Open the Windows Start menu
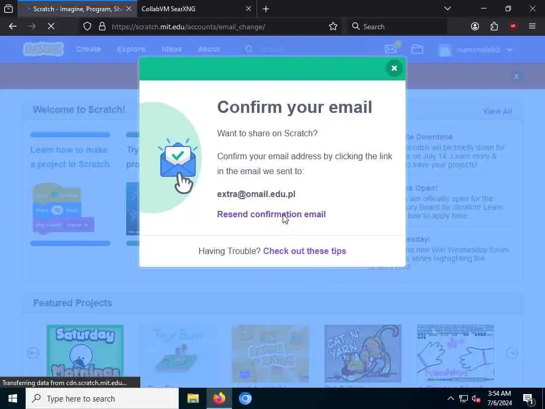 pyautogui.click(x=13, y=398)
